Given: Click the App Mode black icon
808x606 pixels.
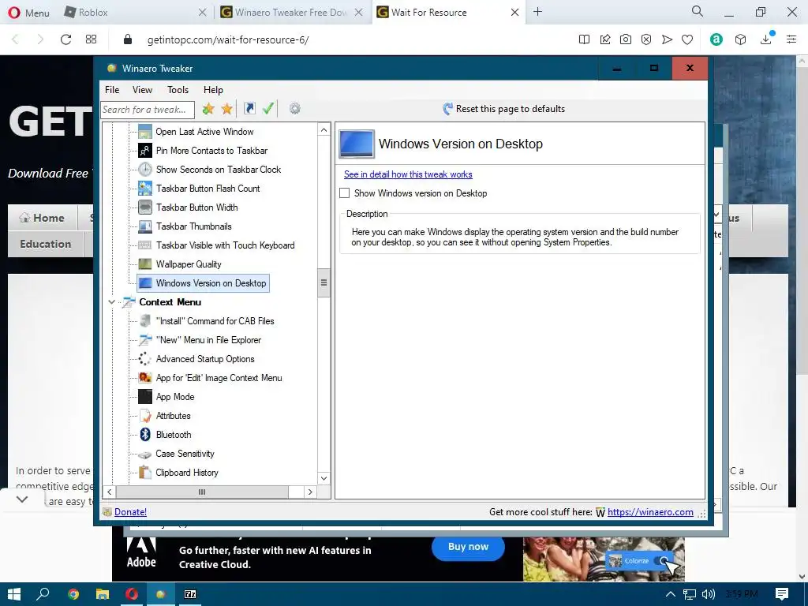Looking at the screenshot, I should [x=145, y=397].
